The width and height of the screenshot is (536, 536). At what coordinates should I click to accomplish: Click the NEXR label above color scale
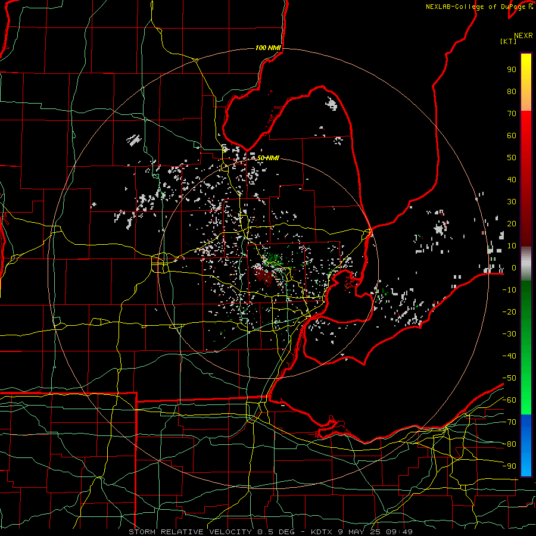pos(523,36)
